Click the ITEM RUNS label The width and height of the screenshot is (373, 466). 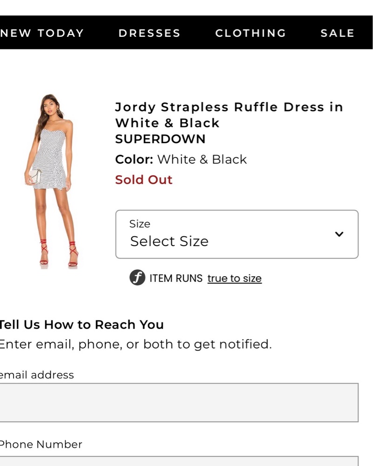176,279
